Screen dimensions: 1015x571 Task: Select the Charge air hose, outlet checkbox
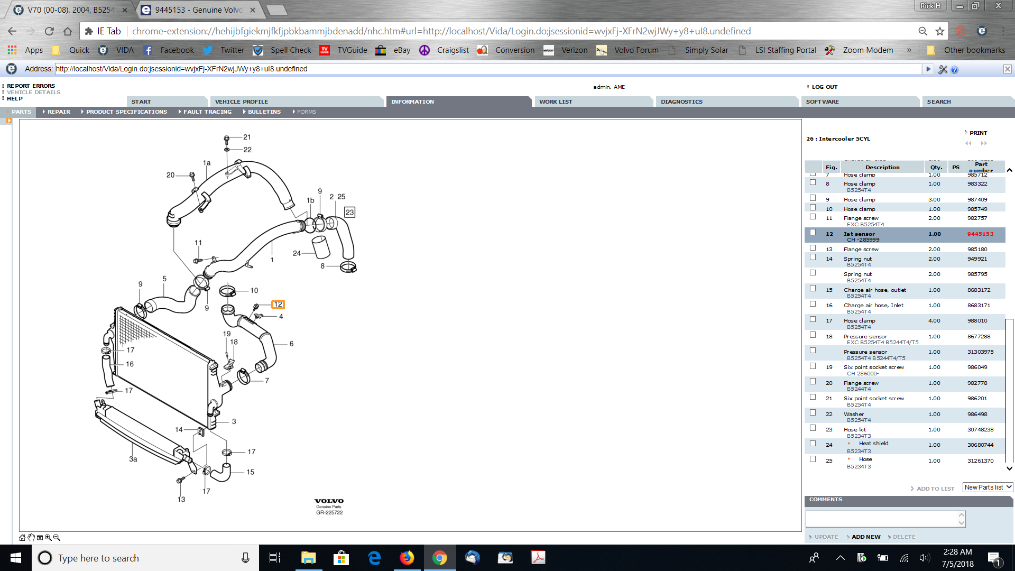813,289
